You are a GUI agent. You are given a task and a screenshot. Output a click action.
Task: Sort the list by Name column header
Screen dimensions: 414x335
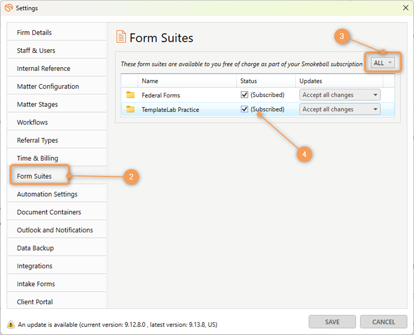[150, 81]
